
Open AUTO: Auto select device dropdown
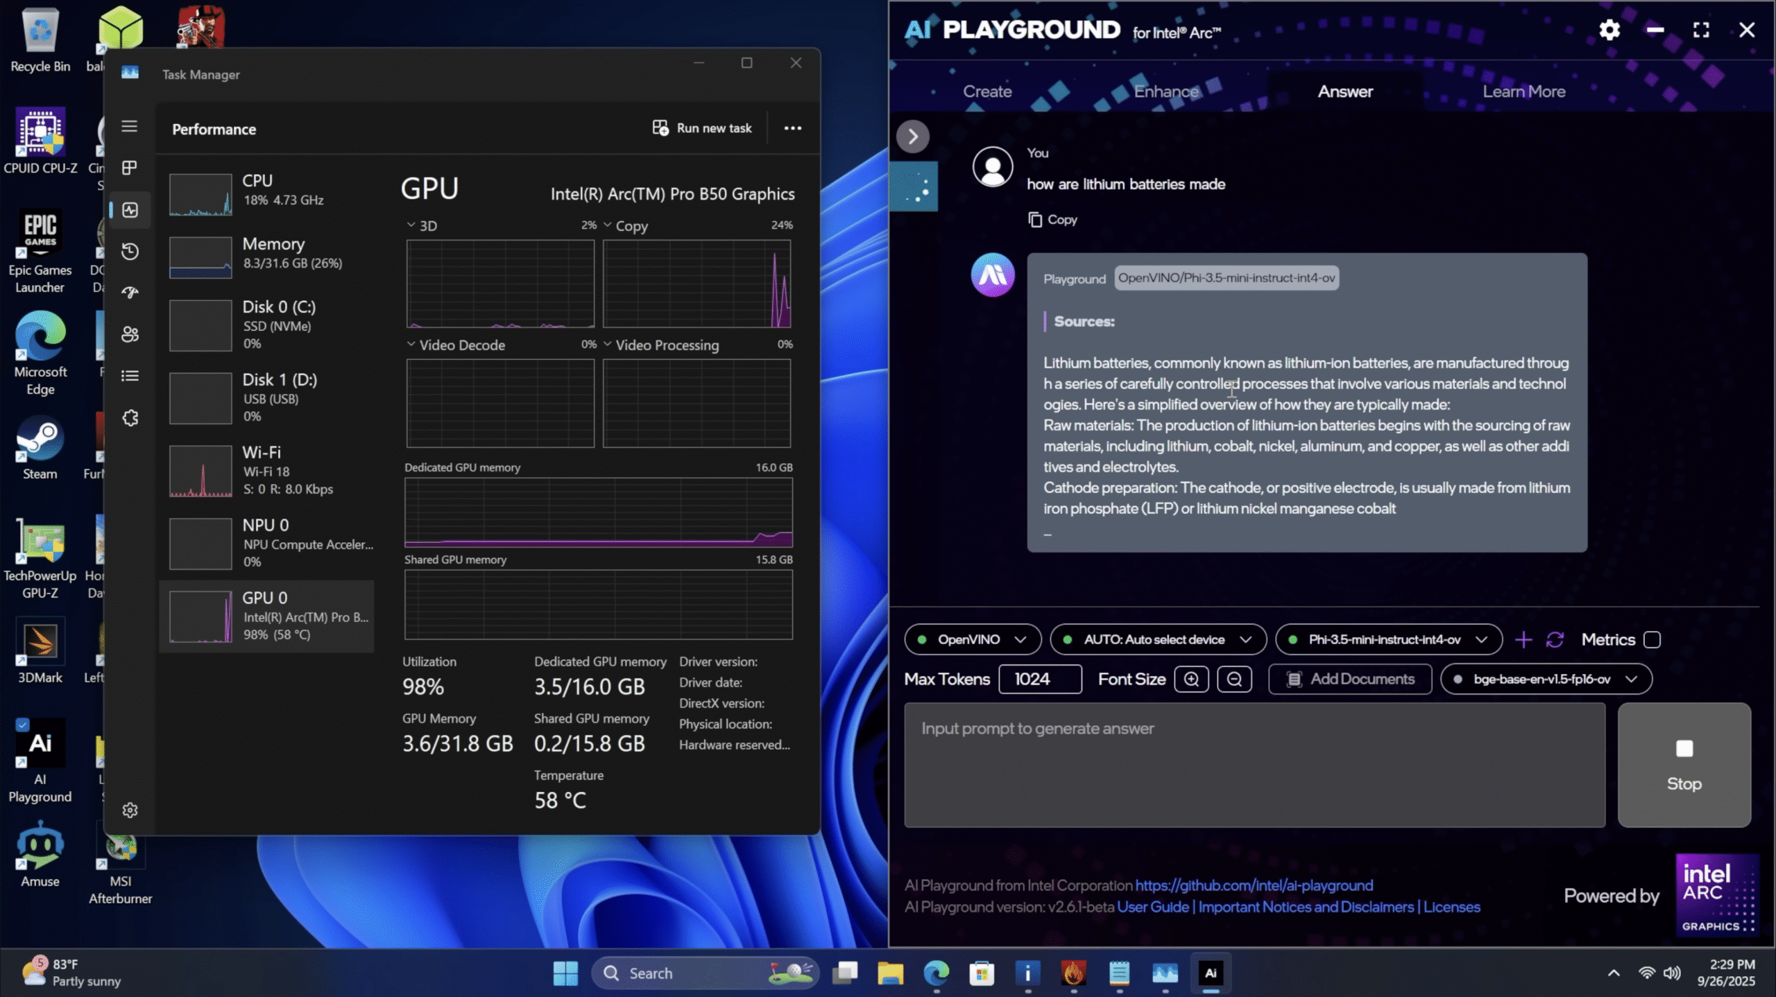pyautogui.click(x=1158, y=639)
